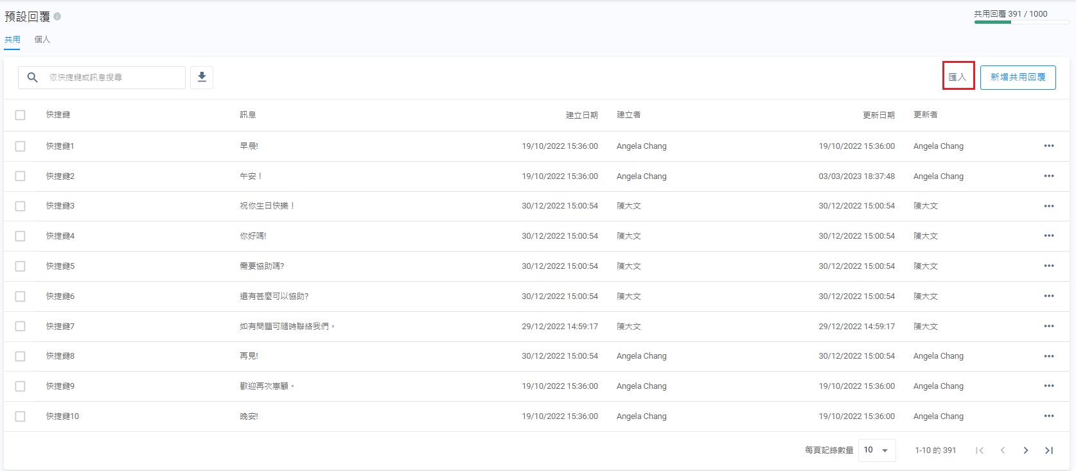
Task: Select the 共用 tab
Action: 12,40
